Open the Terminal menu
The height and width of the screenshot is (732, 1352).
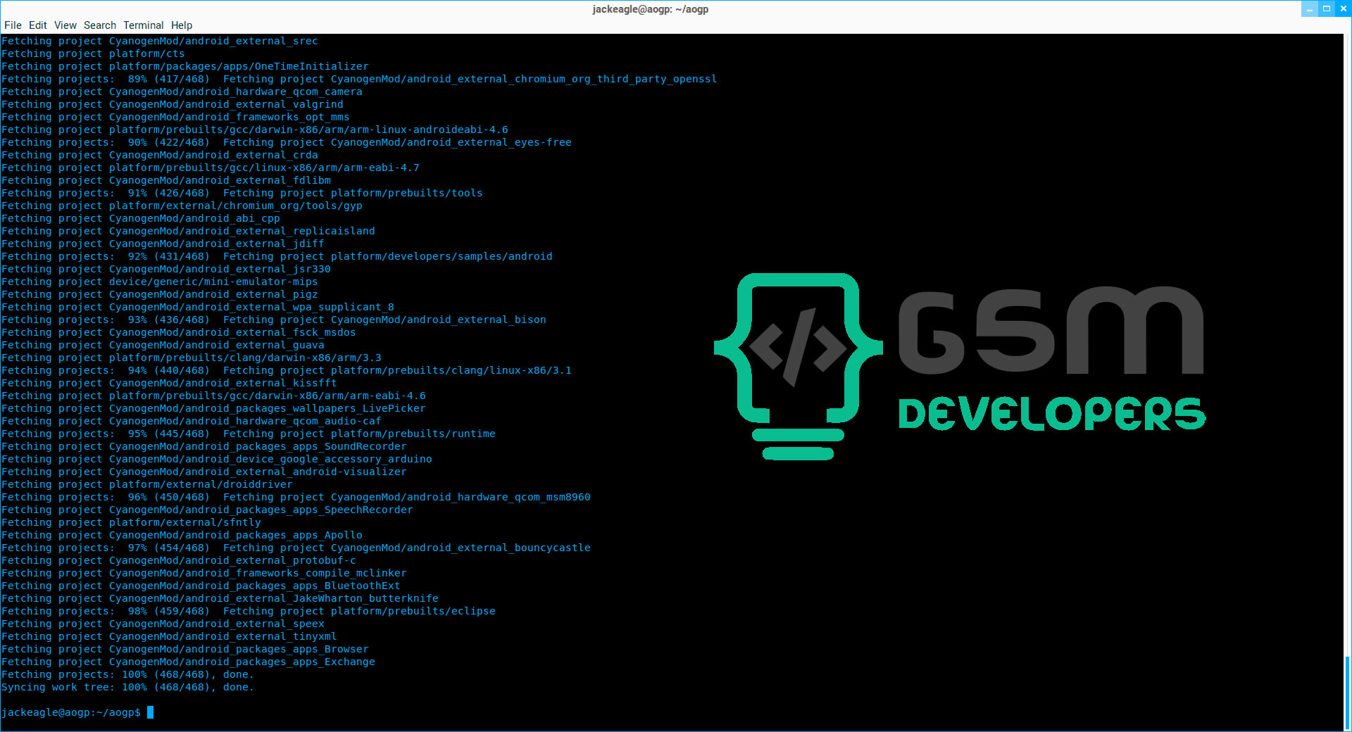coord(143,25)
